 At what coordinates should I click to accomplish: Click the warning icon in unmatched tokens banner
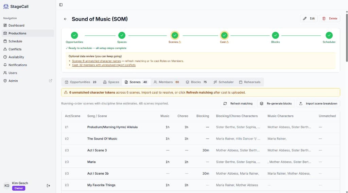tap(66, 93)
